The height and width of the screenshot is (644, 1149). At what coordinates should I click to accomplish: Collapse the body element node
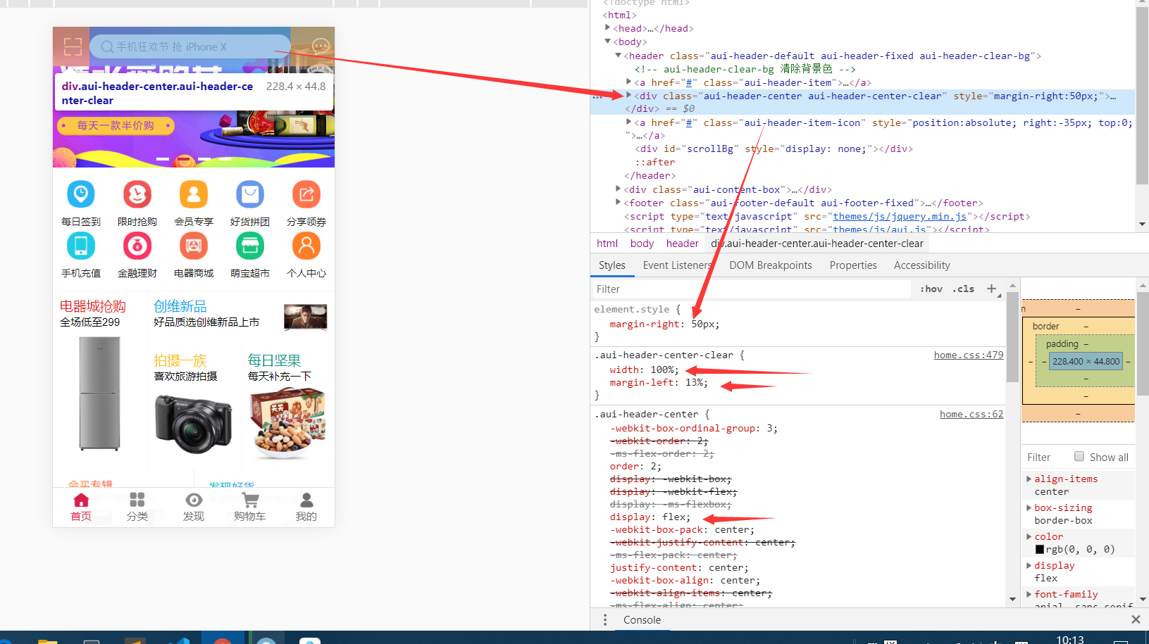pyautogui.click(x=607, y=42)
